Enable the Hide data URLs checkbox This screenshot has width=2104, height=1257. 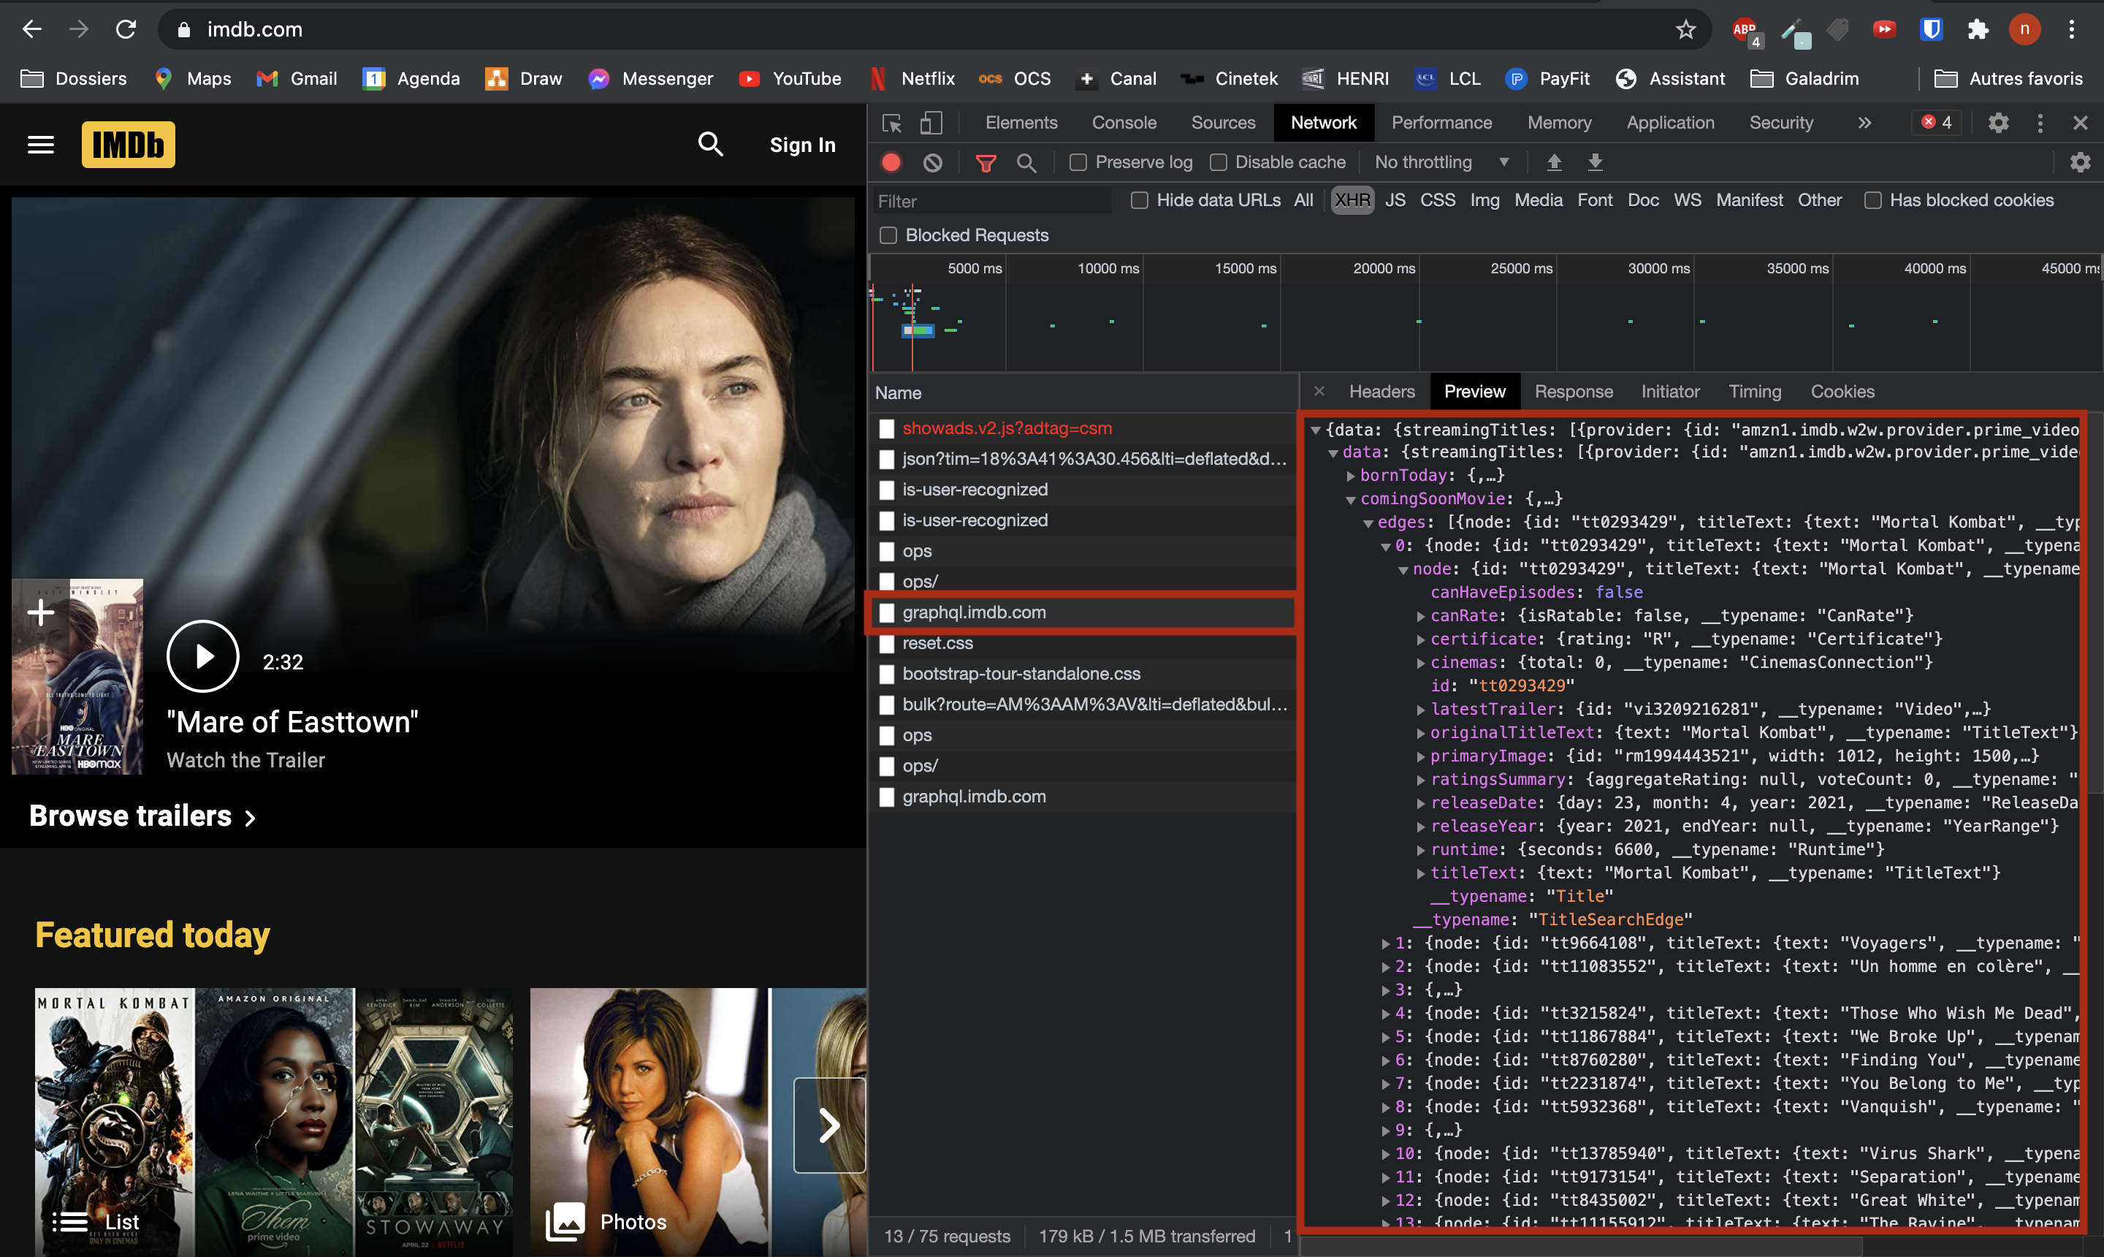click(1139, 201)
